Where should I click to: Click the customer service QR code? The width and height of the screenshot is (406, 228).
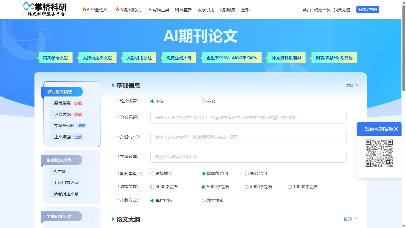pyautogui.click(x=379, y=153)
